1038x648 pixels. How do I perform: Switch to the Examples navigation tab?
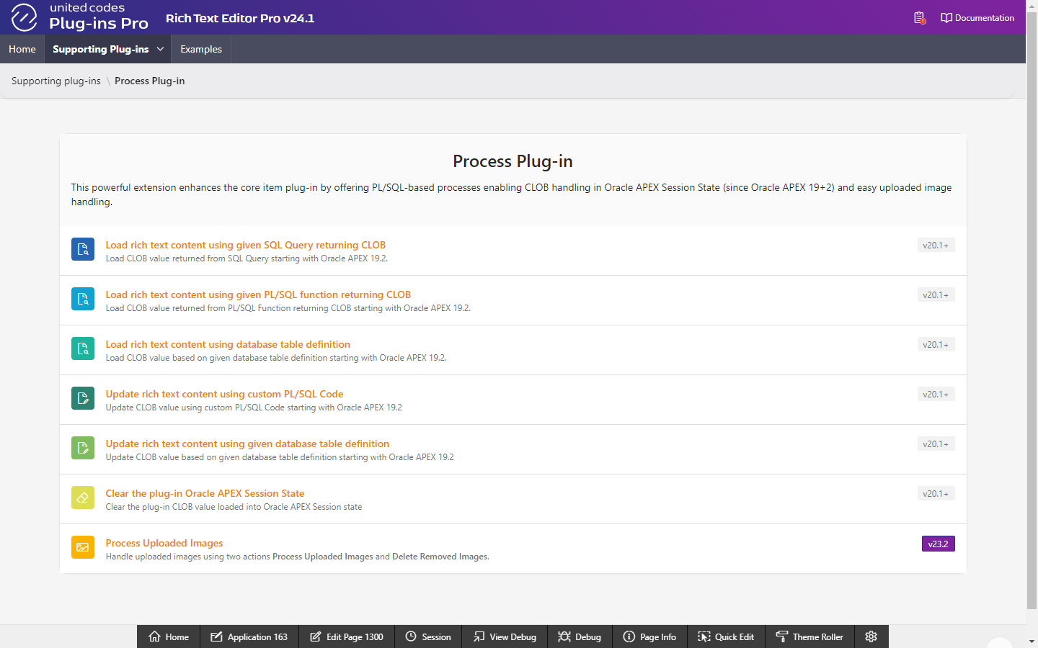(201, 49)
